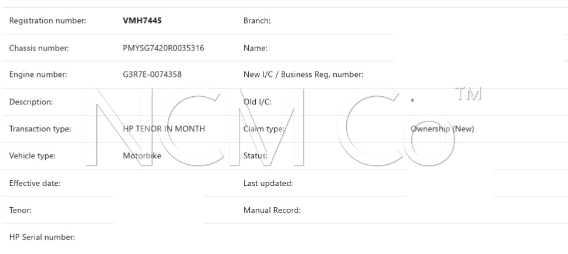Click the Status field label
This screenshot has height=254, width=568.
pyautogui.click(x=255, y=156)
